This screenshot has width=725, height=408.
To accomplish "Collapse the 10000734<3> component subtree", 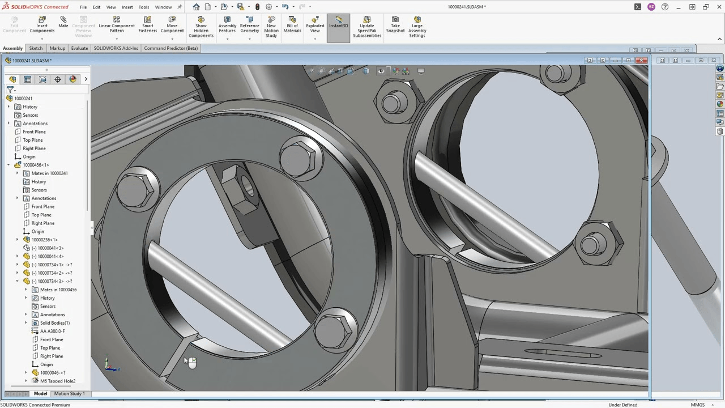I will click(17, 281).
